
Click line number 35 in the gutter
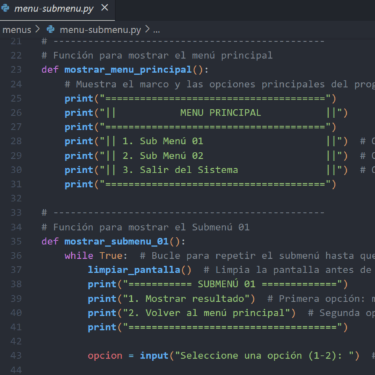(16, 241)
